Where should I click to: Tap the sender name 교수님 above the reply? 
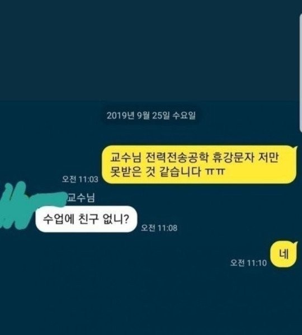(x=81, y=198)
